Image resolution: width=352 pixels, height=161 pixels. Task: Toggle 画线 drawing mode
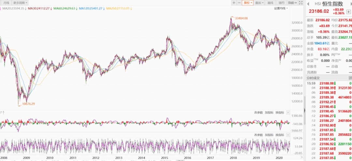270,3
